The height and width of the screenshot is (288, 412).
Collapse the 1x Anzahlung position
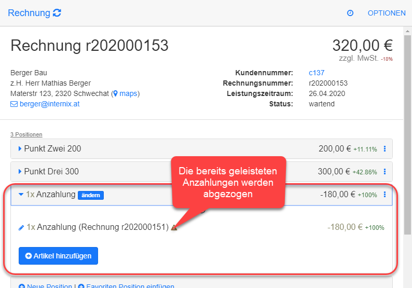21,195
